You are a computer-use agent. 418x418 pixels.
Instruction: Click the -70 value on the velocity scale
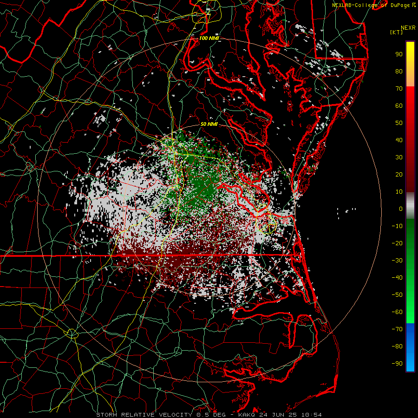tap(397, 329)
